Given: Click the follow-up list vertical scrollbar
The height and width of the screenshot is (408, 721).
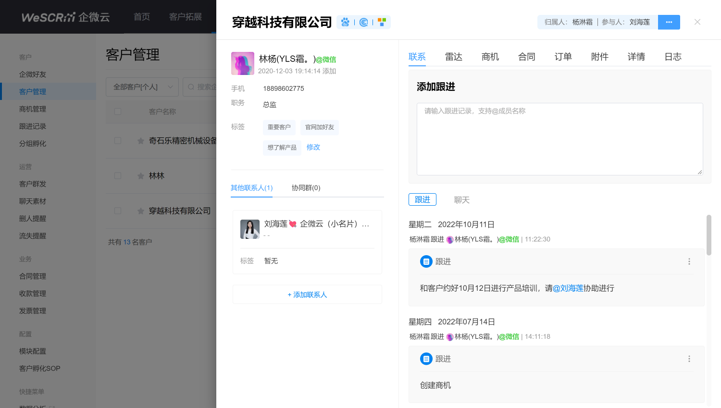Looking at the screenshot, I should coord(709,235).
